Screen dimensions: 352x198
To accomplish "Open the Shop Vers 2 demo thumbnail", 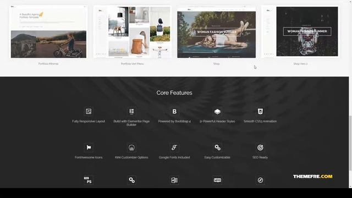I will [x=300, y=31].
